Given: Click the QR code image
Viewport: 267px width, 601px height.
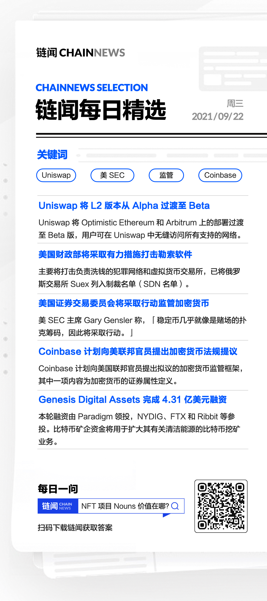Looking at the screenshot, I should pyautogui.click(x=221, y=506).
